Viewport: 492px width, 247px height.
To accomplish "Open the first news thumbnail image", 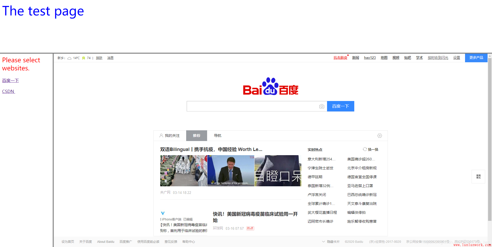I will click(183, 171).
